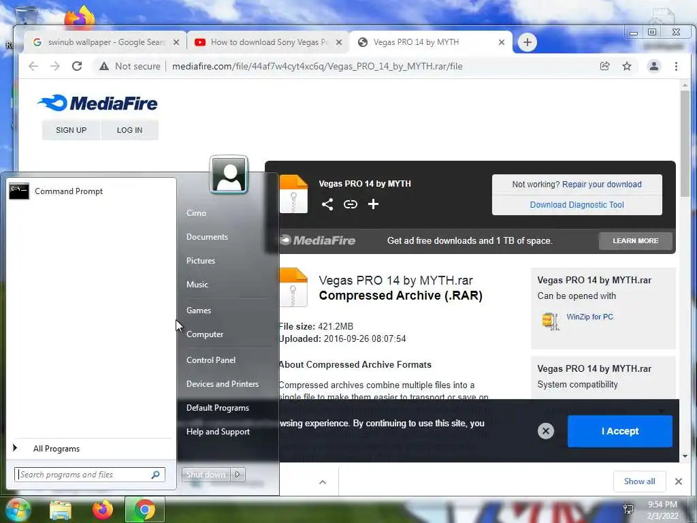Click the user account picture in Start menu
The image size is (697, 523).
[x=229, y=174]
